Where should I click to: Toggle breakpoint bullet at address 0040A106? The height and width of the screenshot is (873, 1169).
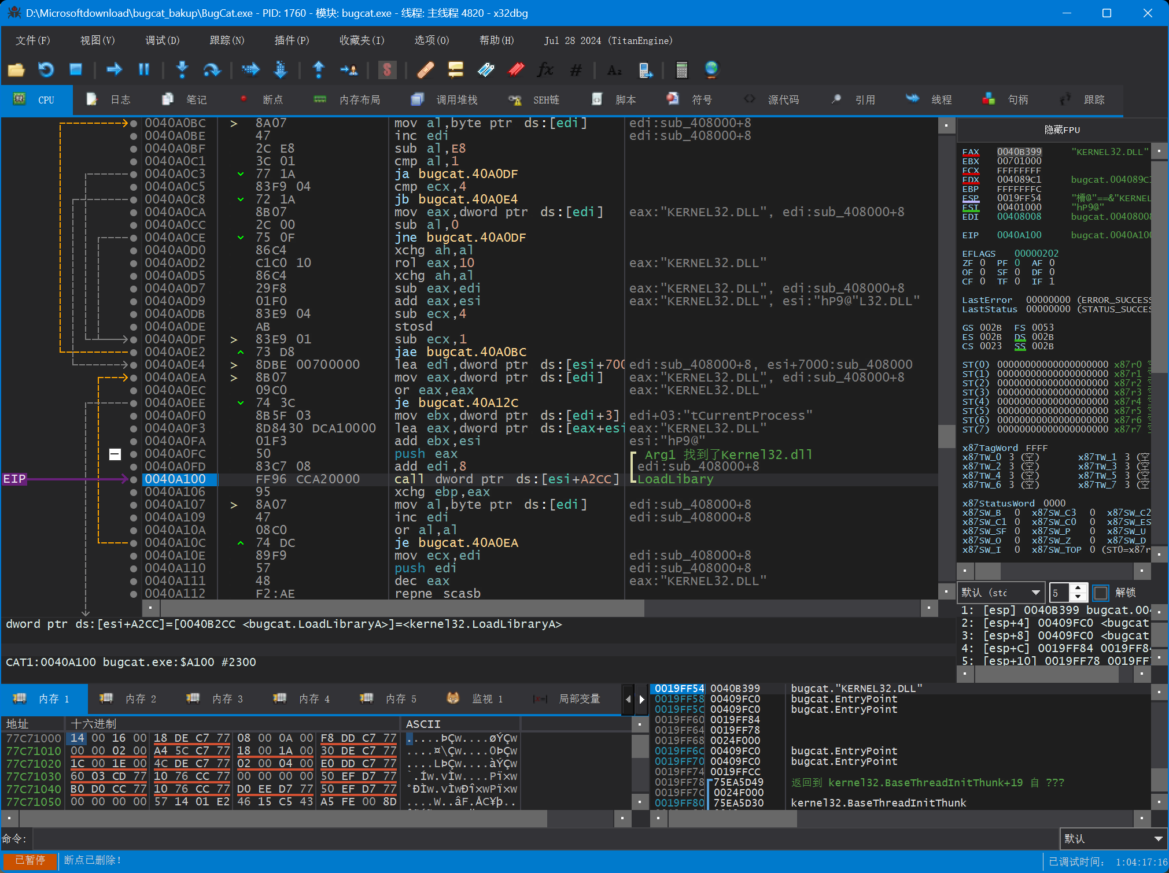coord(134,492)
